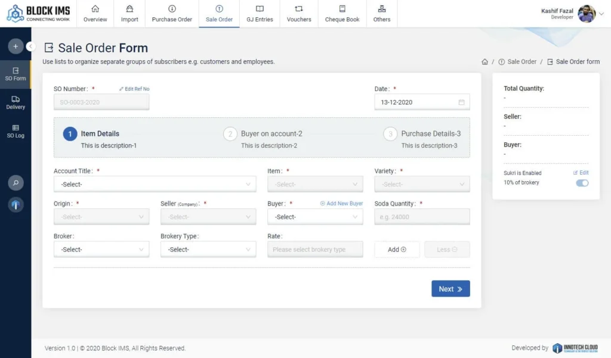The image size is (611, 358).
Task: Open the Account Title dropdown
Action: [x=155, y=185]
